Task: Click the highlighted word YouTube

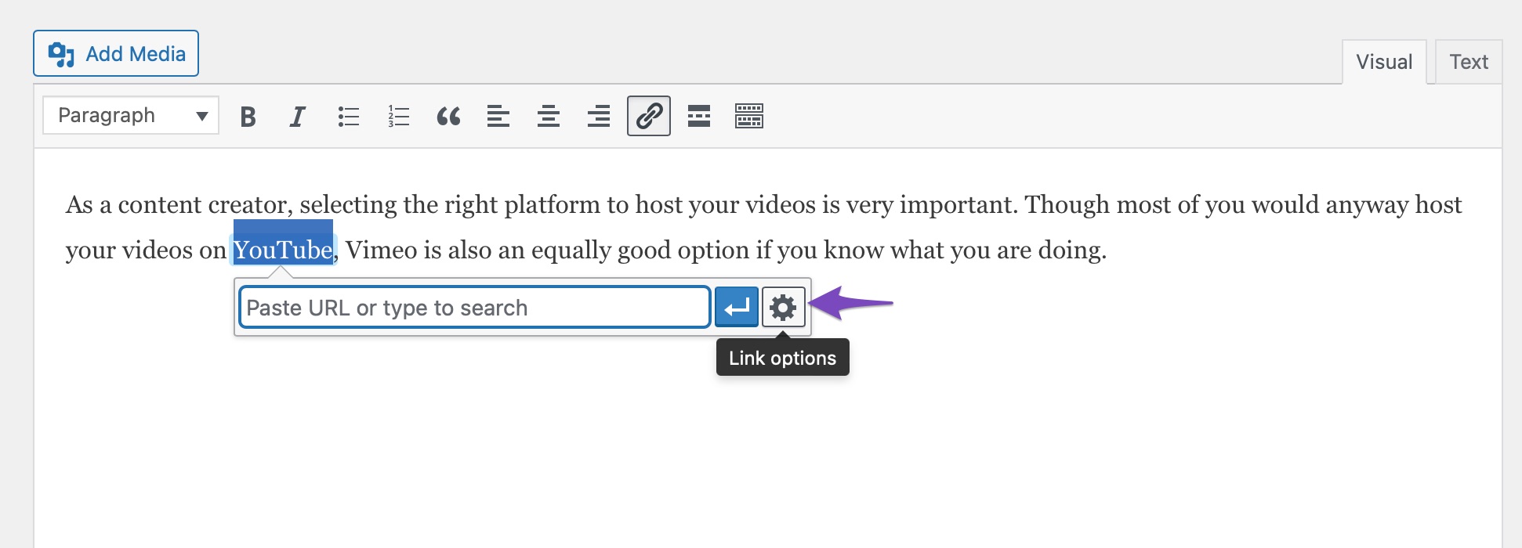Action: 283,250
